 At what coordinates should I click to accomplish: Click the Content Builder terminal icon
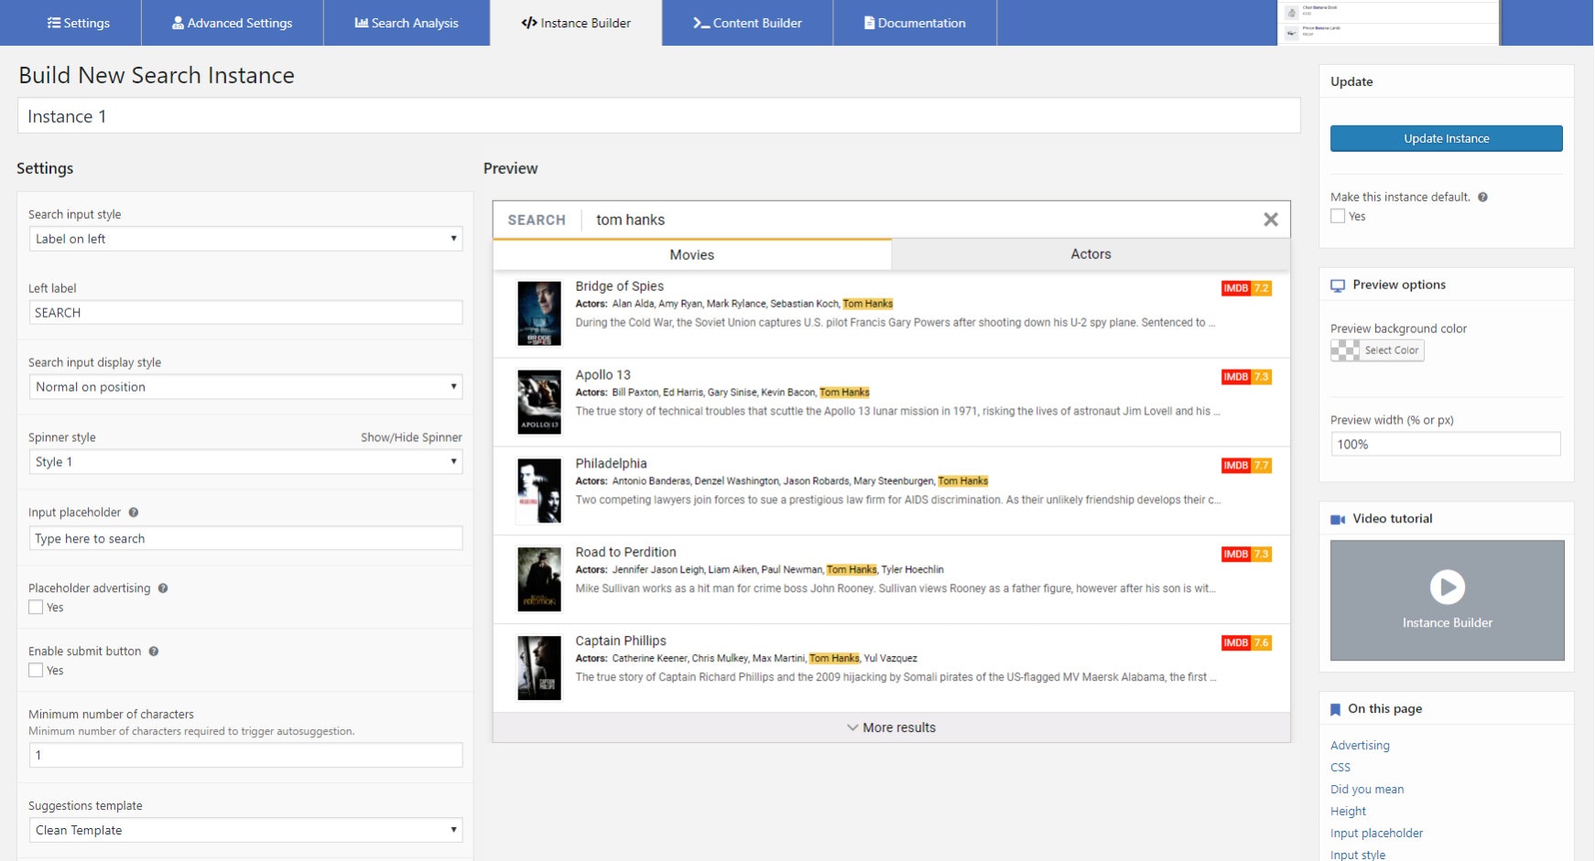click(699, 23)
